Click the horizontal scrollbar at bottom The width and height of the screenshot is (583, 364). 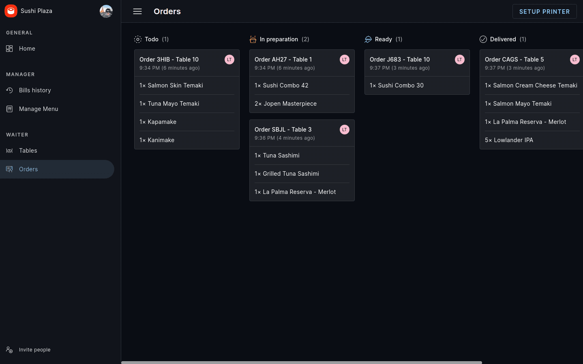coord(302,362)
